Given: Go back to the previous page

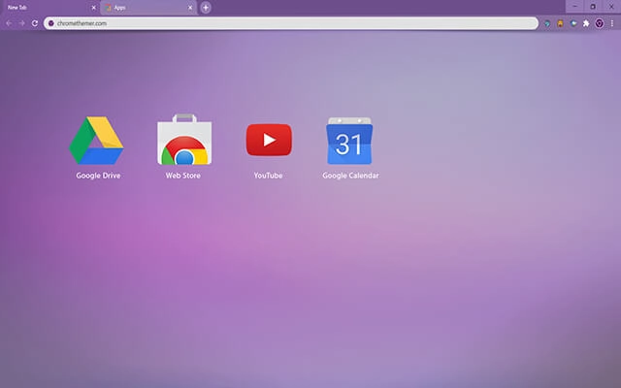Looking at the screenshot, I should tap(9, 23).
